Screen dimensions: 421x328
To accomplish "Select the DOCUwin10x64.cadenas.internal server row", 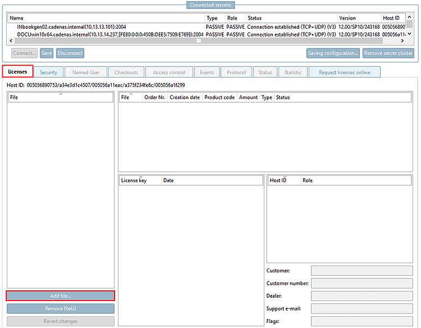I will click(206, 34).
